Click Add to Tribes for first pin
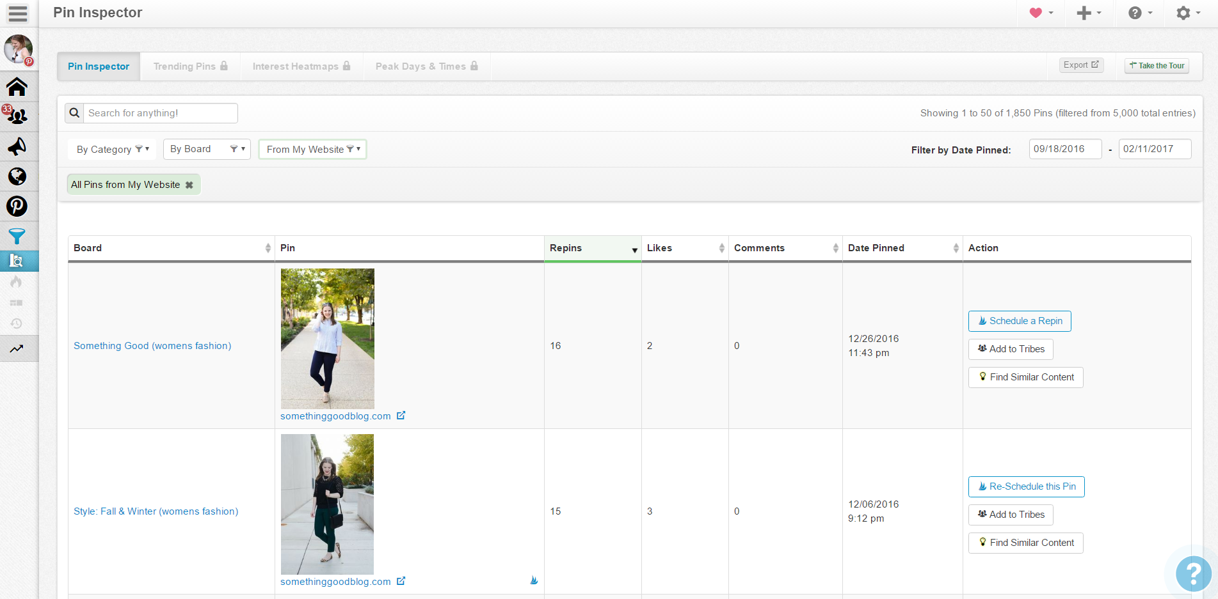This screenshot has height=599, width=1218. pyautogui.click(x=1011, y=349)
